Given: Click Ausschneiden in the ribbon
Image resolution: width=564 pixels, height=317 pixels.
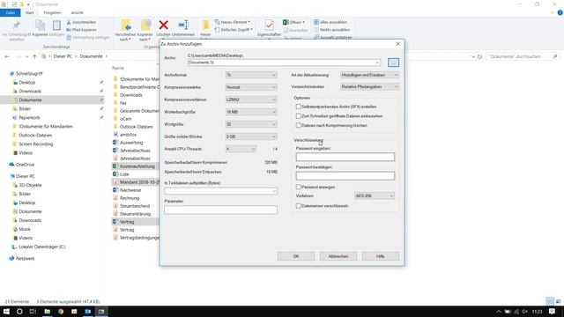Looking at the screenshot, I should [x=81, y=22].
